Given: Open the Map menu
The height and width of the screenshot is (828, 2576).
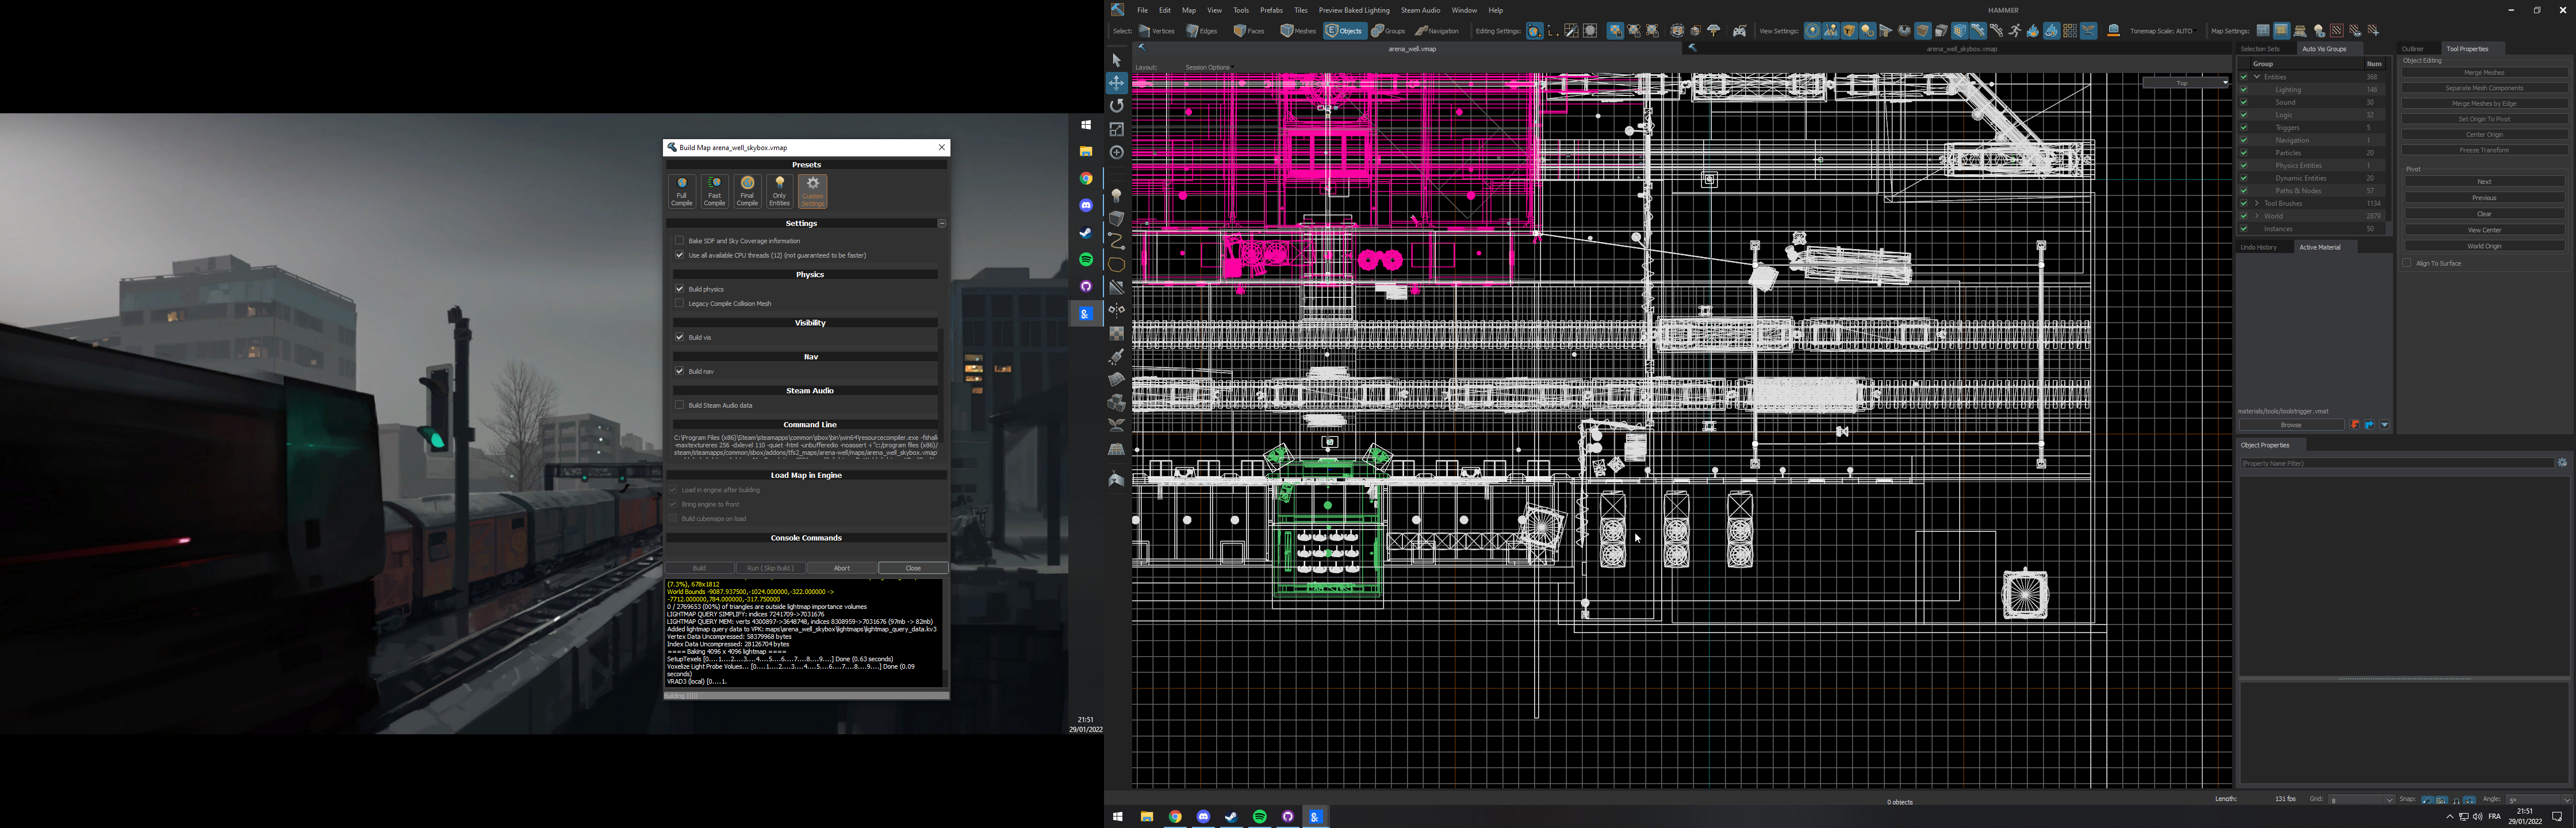Looking at the screenshot, I should (1189, 10).
